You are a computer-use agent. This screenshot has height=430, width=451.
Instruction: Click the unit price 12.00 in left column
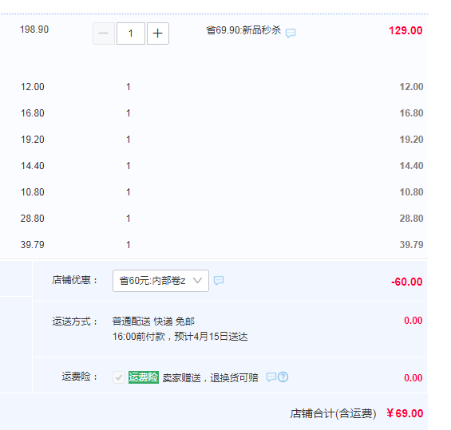point(32,87)
